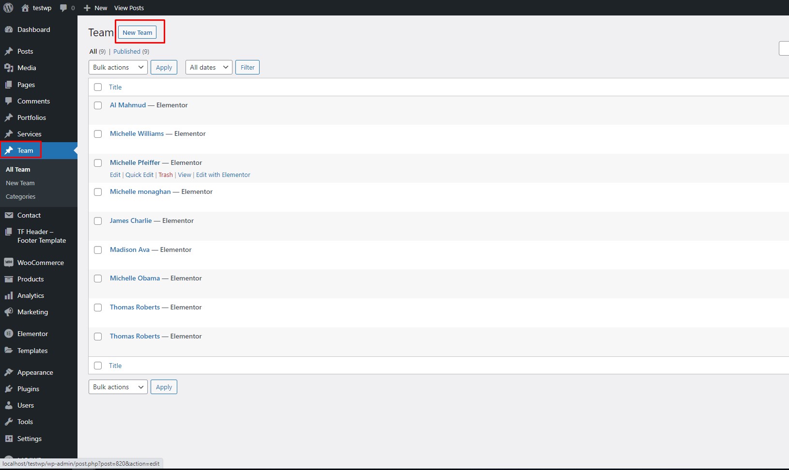This screenshot has height=470, width=789.
Task: Click Quick Edit under Michelle Pfeiffer
Action: [x=139, y=175]
